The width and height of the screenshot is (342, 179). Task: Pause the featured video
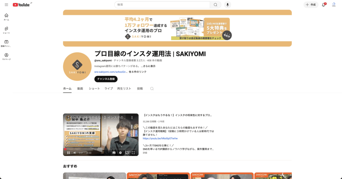[x=68, y=153]
